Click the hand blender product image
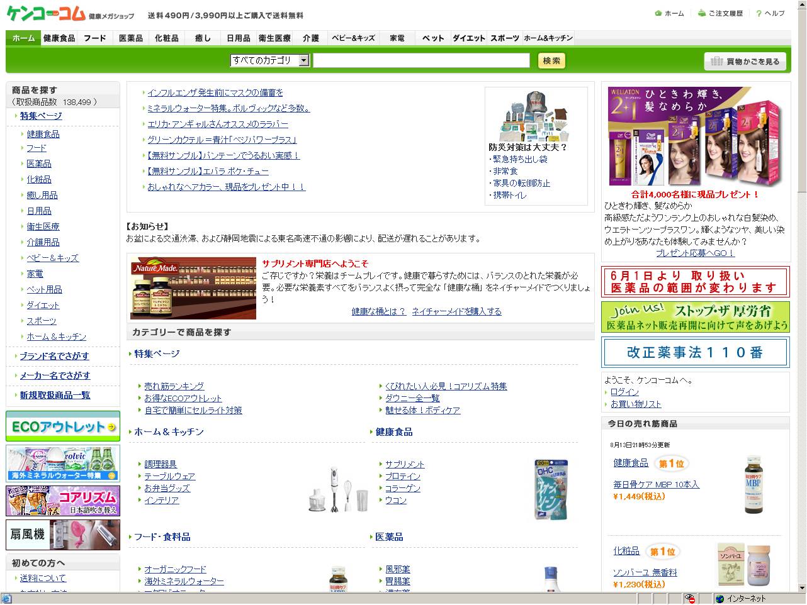The image size is (807, 605). 339,489
